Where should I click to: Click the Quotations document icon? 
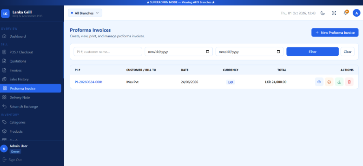[4, 61]
